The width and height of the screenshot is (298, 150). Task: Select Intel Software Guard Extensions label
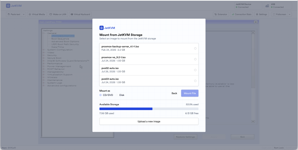click(x=68, y=61)
